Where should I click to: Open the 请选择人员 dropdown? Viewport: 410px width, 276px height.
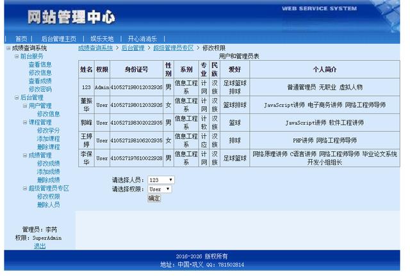[161, 180]
